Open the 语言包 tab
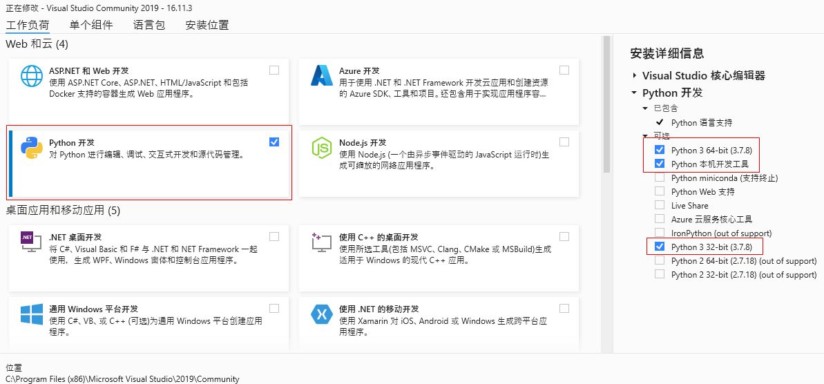 149,25
